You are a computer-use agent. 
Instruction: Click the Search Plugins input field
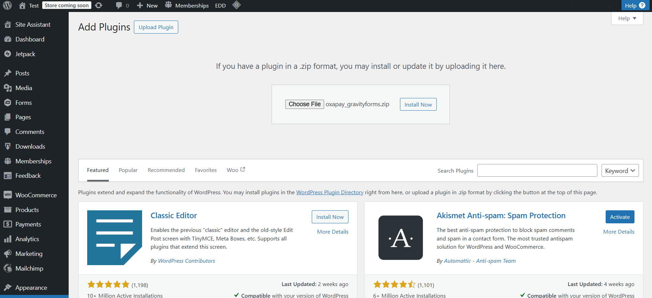(537, 171)
